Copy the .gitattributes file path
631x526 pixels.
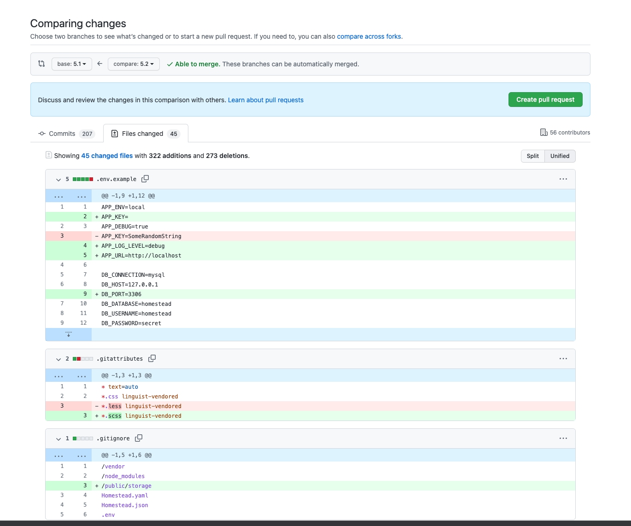[152, 358]
